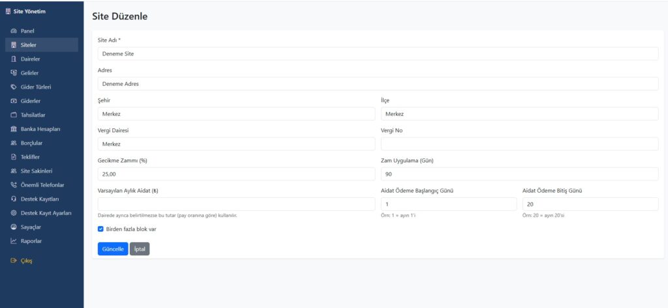Click the Destek Kayıtları headset icon
The width and height of the screenshot is (668, 308).
click(14, 199)
